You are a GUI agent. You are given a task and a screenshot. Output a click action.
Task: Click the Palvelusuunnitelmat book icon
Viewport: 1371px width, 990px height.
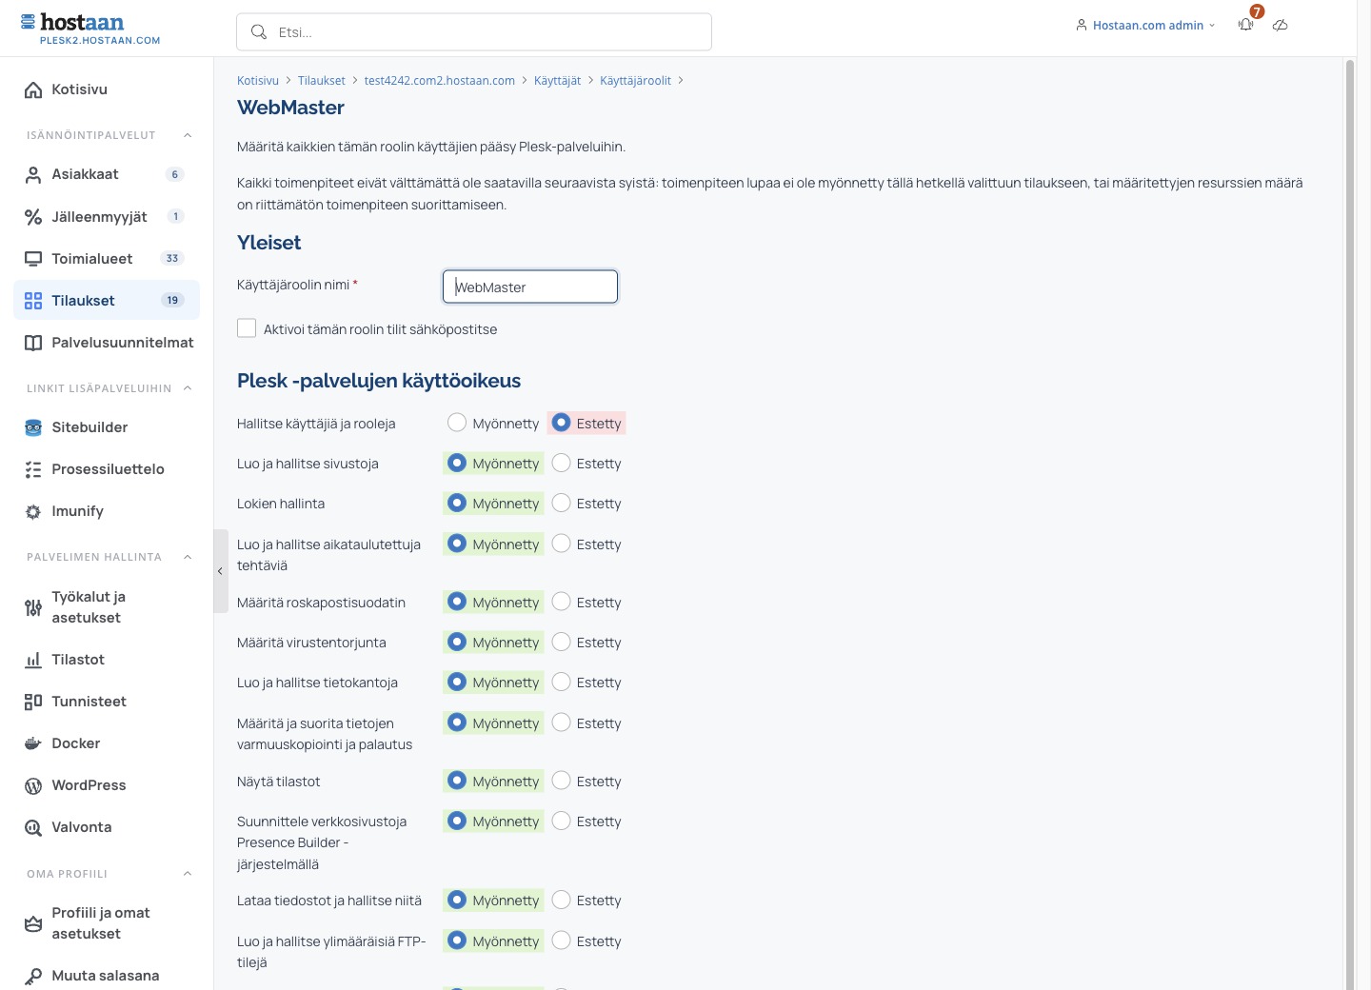pos(33,343)
